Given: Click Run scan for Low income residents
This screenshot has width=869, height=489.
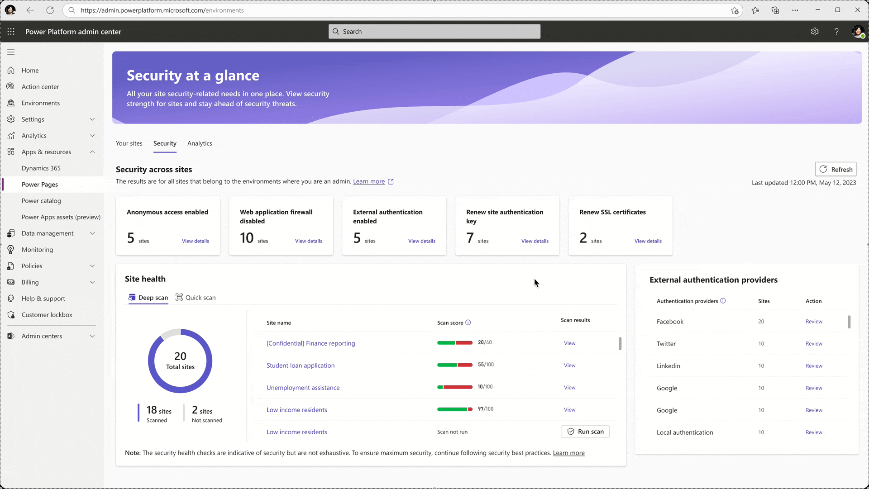Looking at the screenshot, I should [585, 431].
